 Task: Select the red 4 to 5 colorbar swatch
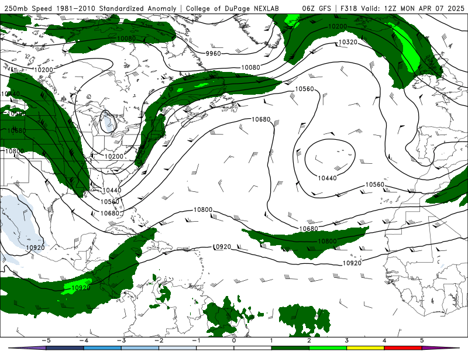click(x=403, y=348)
